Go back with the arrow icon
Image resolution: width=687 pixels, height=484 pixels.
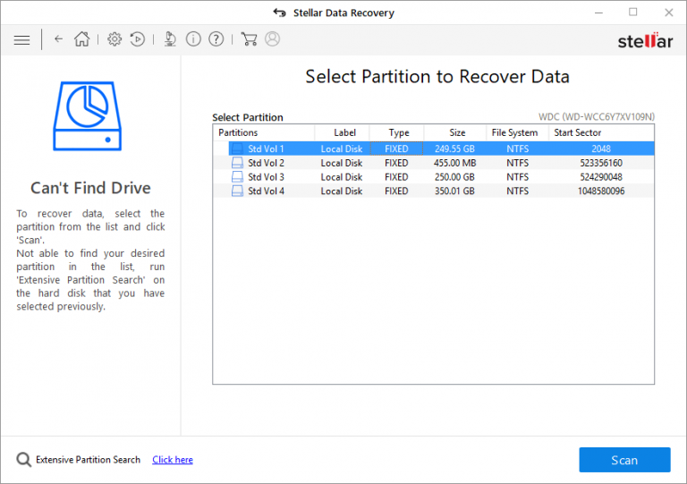pyautogui.click(x=58, y=39)
